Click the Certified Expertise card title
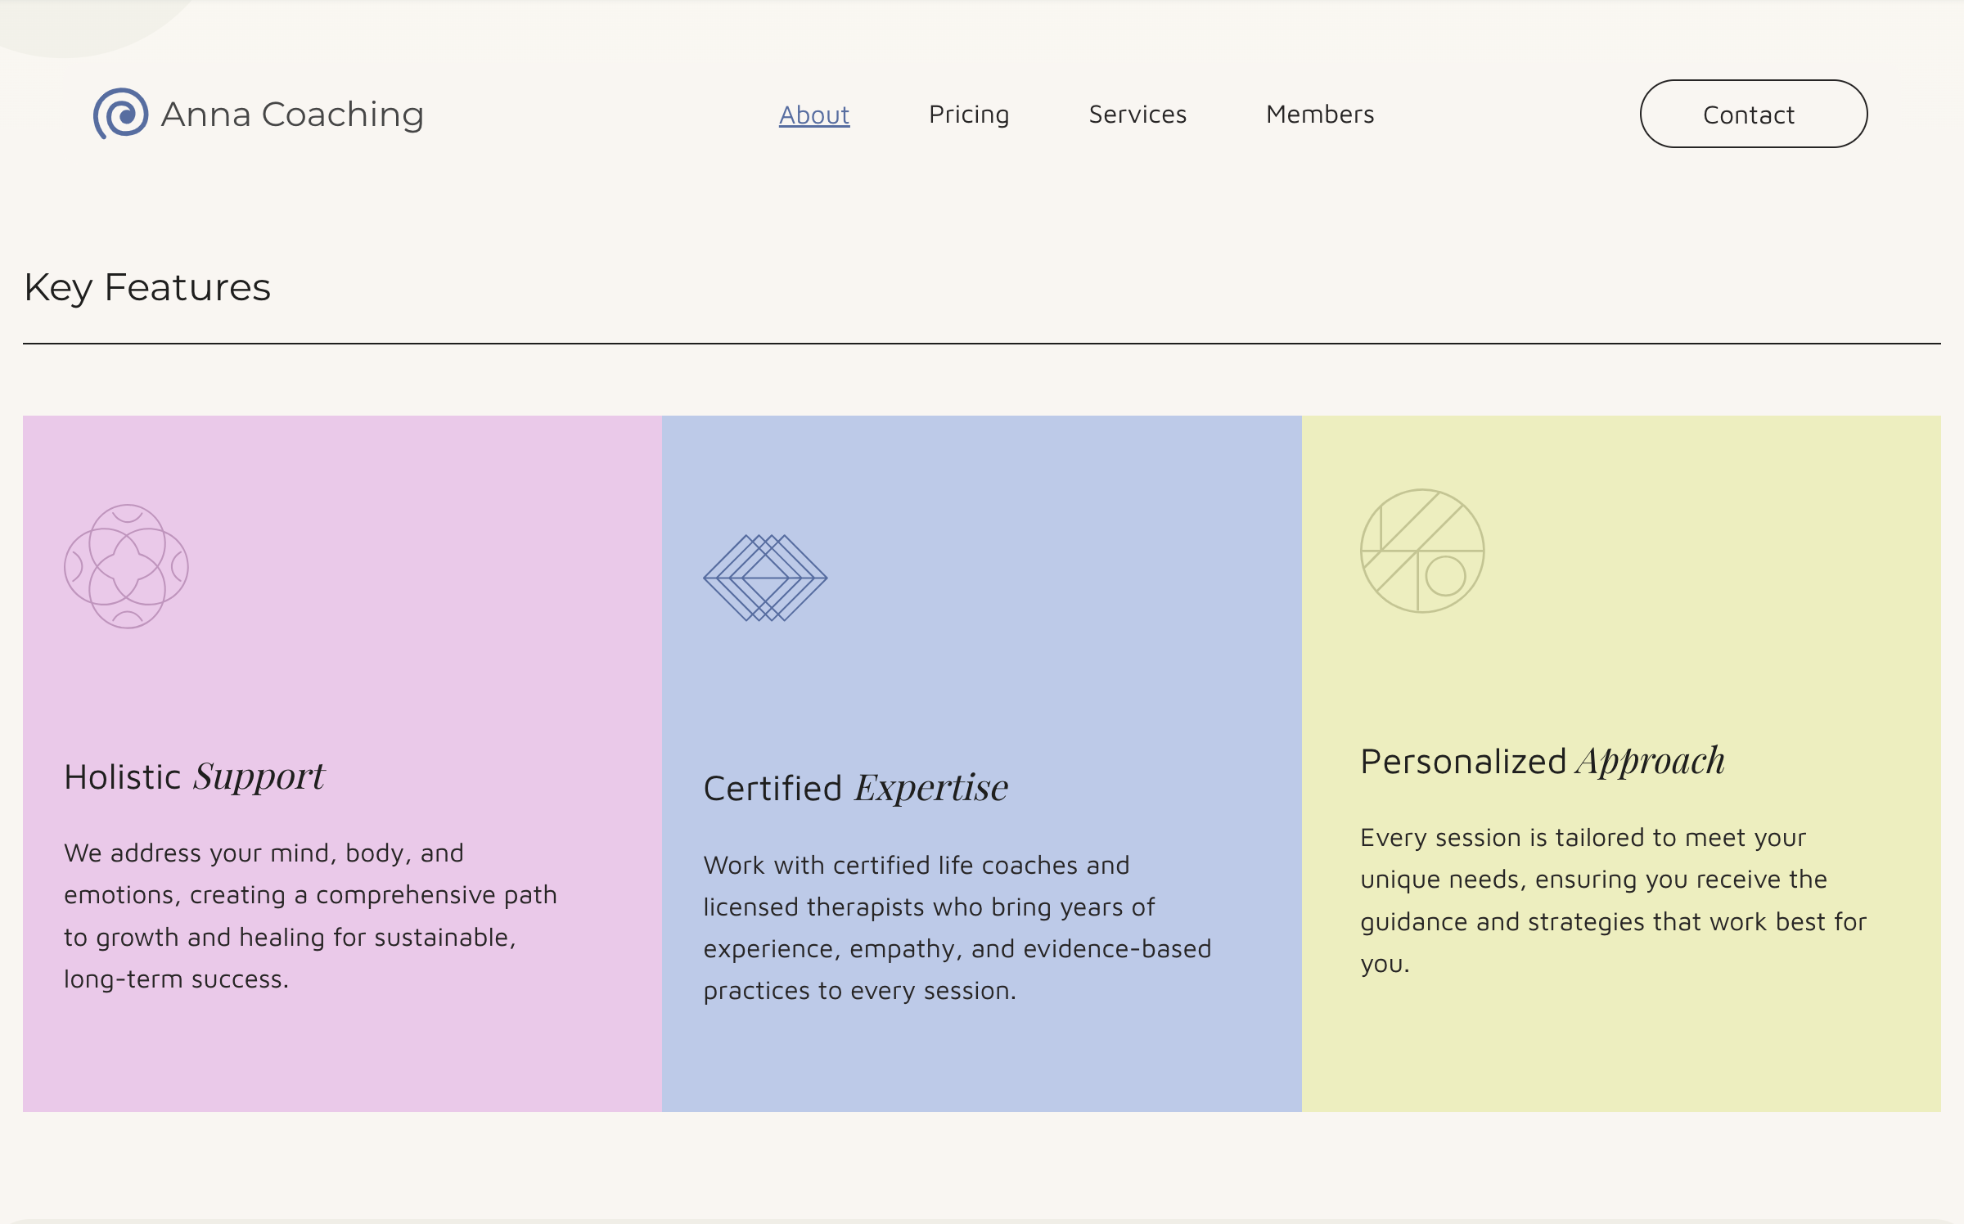Image resolution: width=1964 pixels, height=1224 pixels. point(856,788)
